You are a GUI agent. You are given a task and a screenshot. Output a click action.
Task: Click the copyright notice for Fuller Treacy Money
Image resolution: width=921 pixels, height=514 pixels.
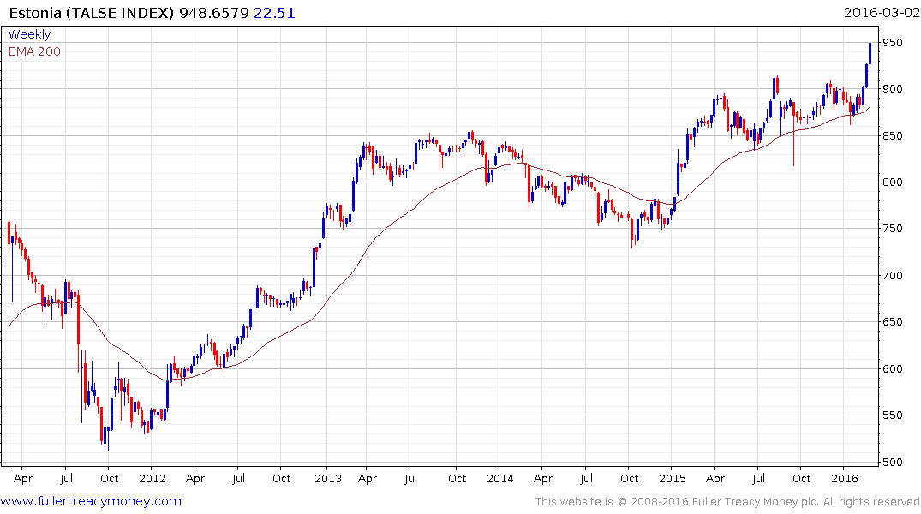click(x=727, y=502)
